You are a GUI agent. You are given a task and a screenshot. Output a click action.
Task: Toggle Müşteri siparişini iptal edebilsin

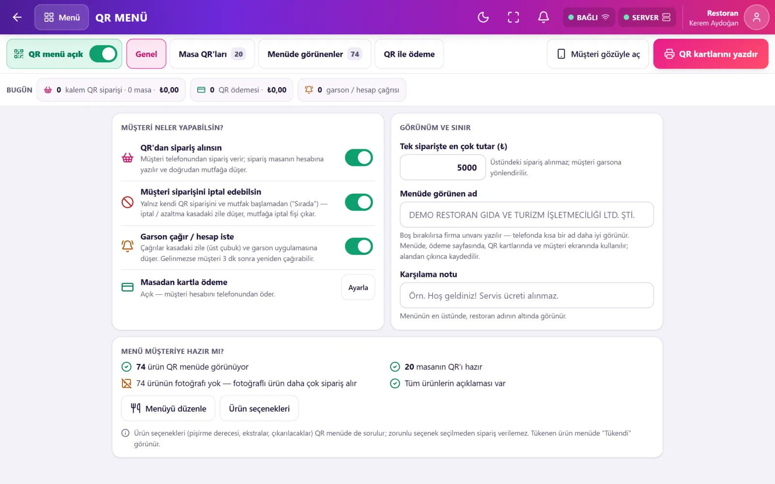pyautogui.click(x=359, y=202)
